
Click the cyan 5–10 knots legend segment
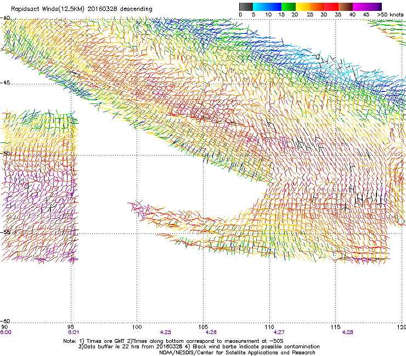click(260, 7)
